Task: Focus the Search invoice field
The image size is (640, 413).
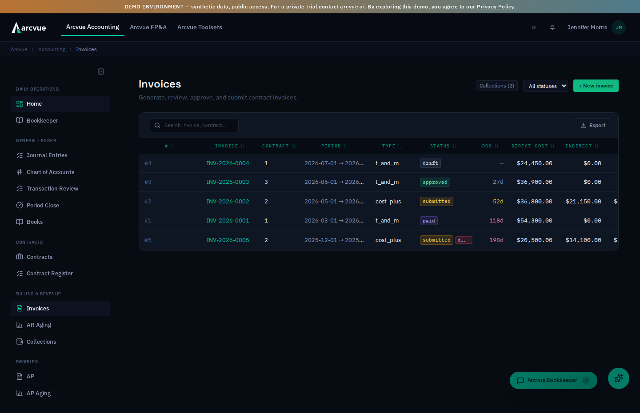Action: point(194,125)
